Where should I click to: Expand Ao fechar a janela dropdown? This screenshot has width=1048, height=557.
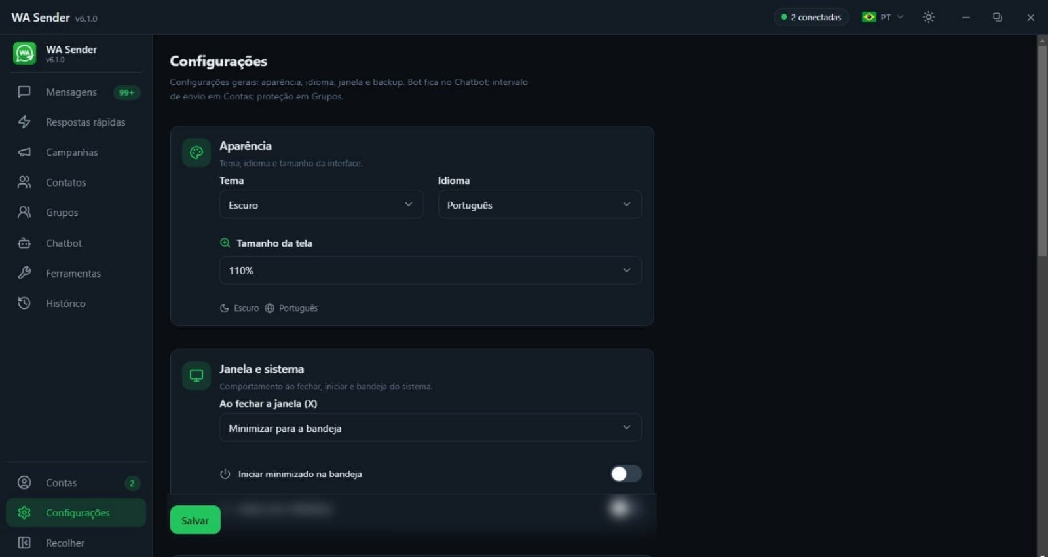point(430,428)
